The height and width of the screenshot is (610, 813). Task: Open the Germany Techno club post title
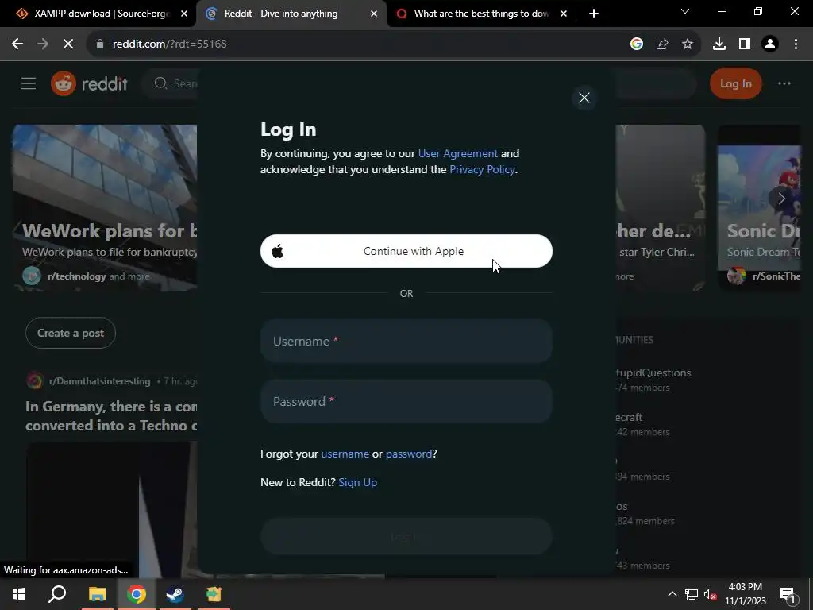pos(111,416)
